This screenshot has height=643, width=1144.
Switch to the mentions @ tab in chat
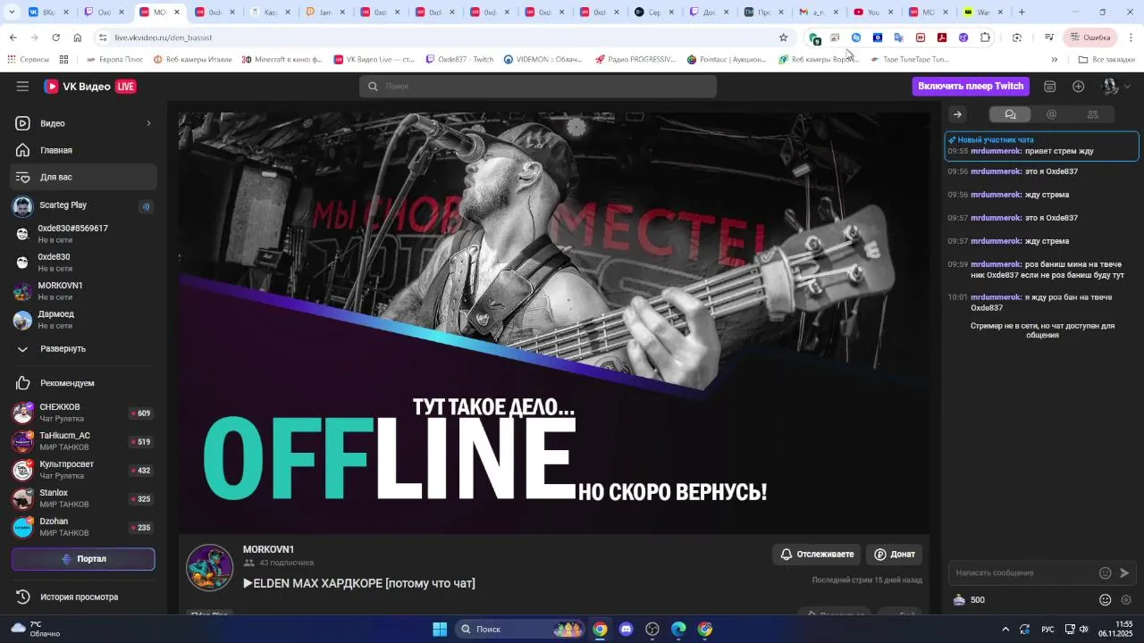point(1051,114)
